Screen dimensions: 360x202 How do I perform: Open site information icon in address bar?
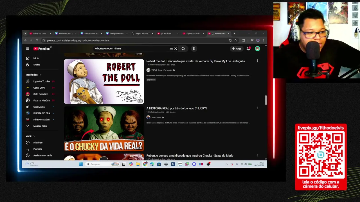(44, 40)
